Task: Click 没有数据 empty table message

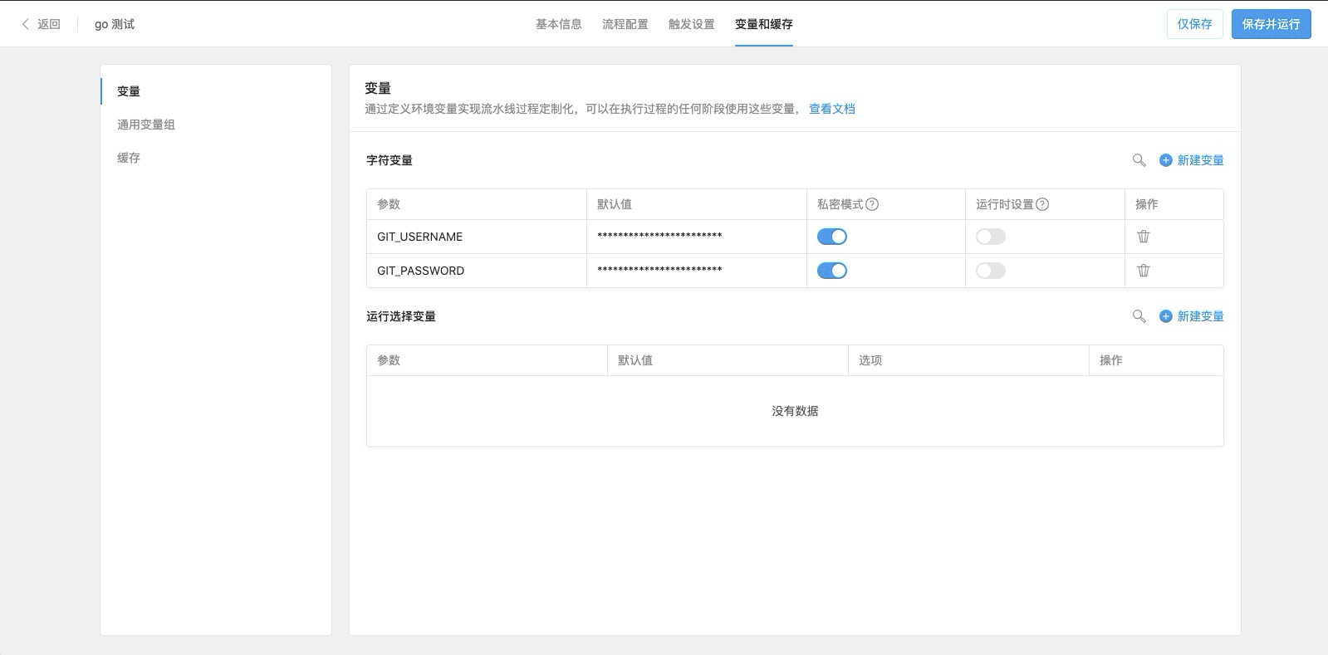Action: [795, 411]
